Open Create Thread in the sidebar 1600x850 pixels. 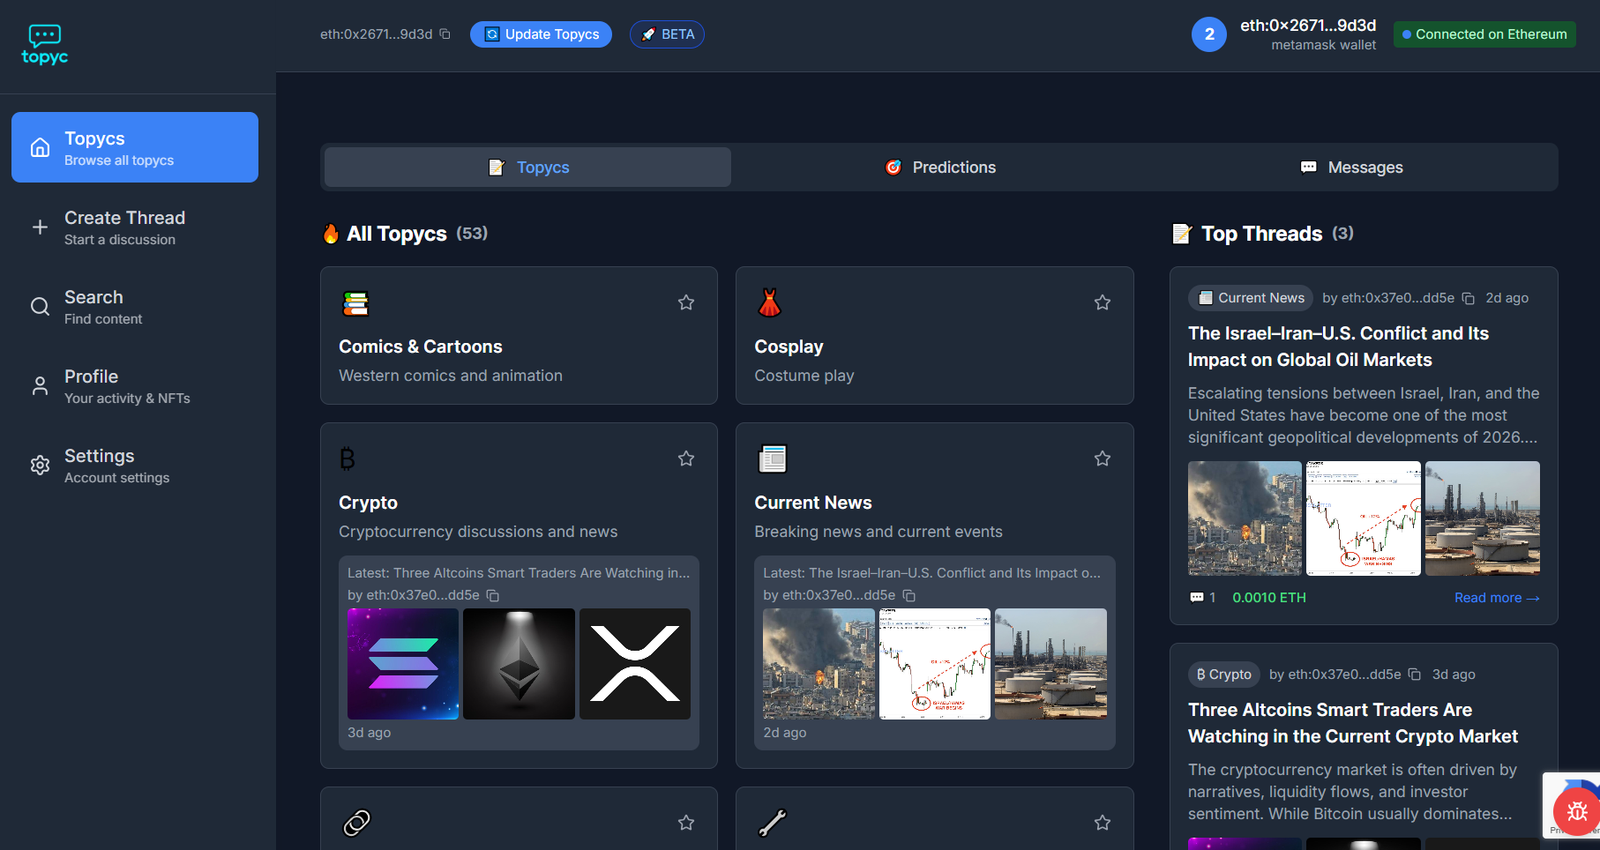pos(135,227)
